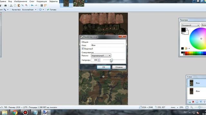Click the Paste clipboard icon
This screenshot has height=115, width=206.
(x=19, y=5)
